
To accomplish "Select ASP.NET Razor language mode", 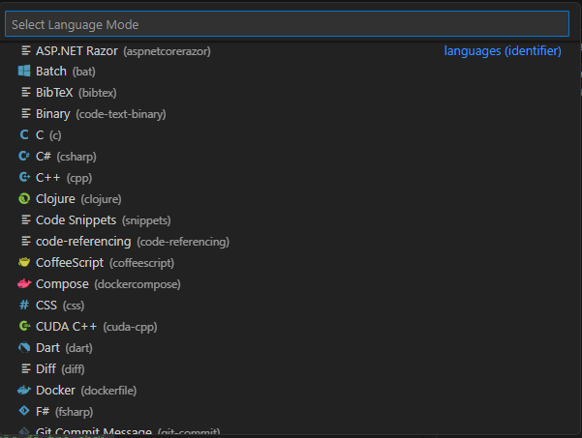I will click(x=291, y=51).
